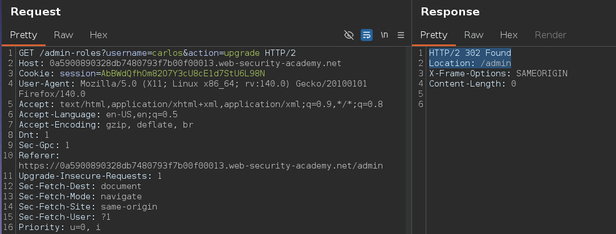
Task: Switch Request view to Pretty tab
Action: click(23, 35)
